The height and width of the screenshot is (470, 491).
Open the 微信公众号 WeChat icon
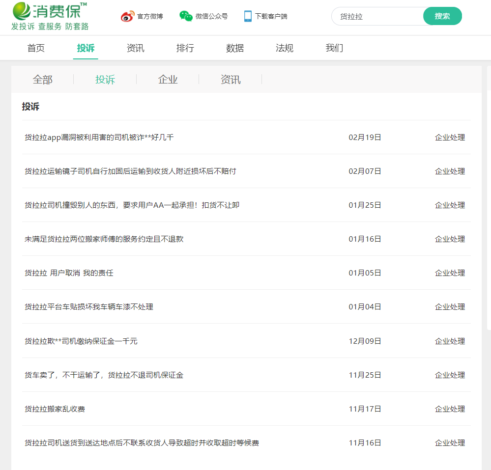(186, 16)
